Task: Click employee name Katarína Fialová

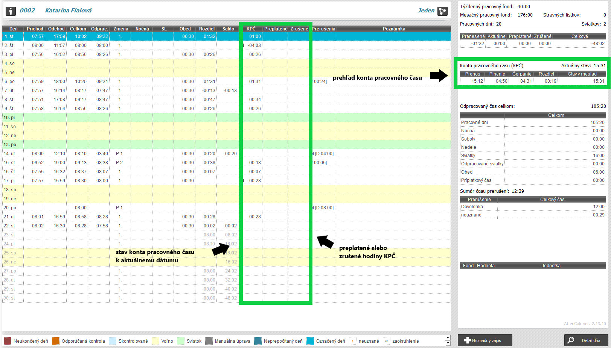Action: coord(68,11)
